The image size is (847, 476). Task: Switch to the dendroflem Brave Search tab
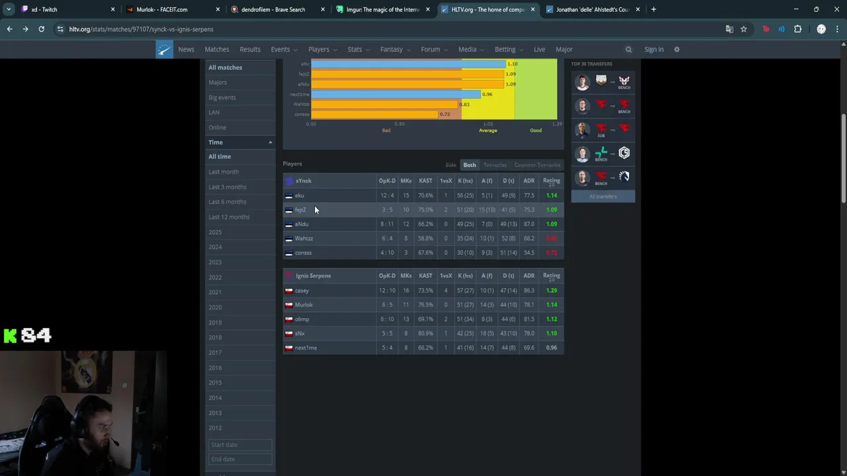[x=278, y=9]
